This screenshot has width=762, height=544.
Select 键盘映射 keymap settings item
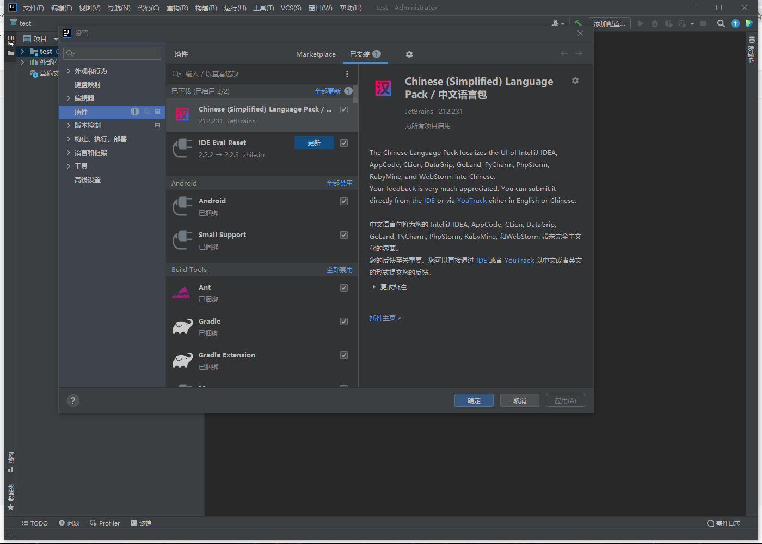tap(88, 85)
